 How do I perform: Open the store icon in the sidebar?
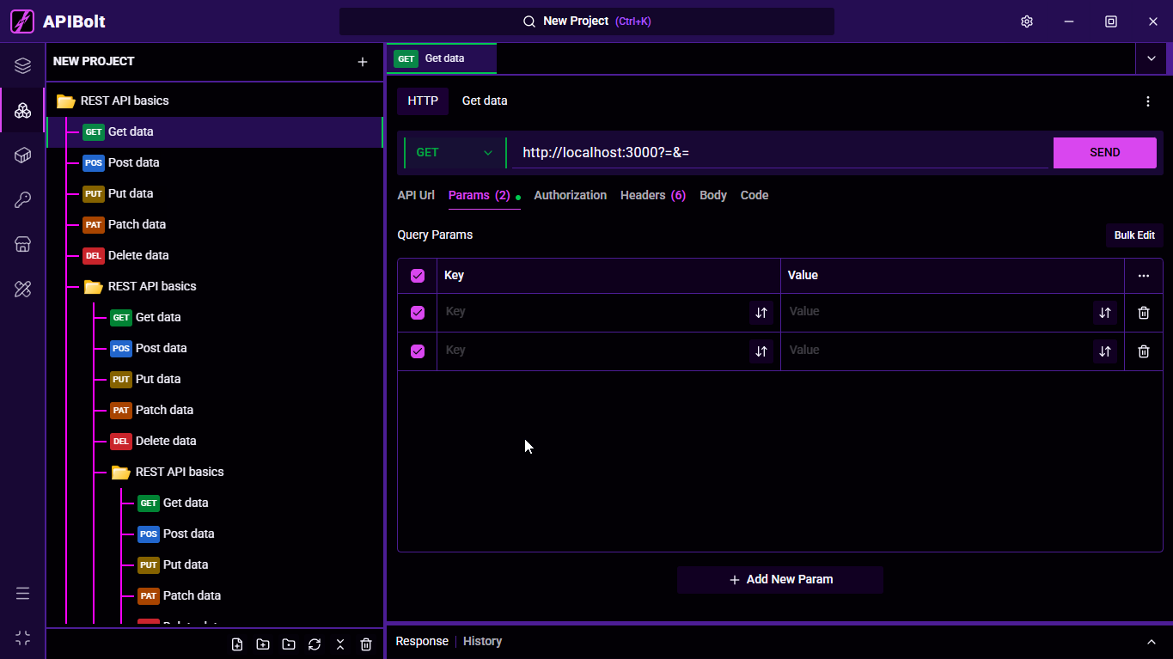pos(23,244)
